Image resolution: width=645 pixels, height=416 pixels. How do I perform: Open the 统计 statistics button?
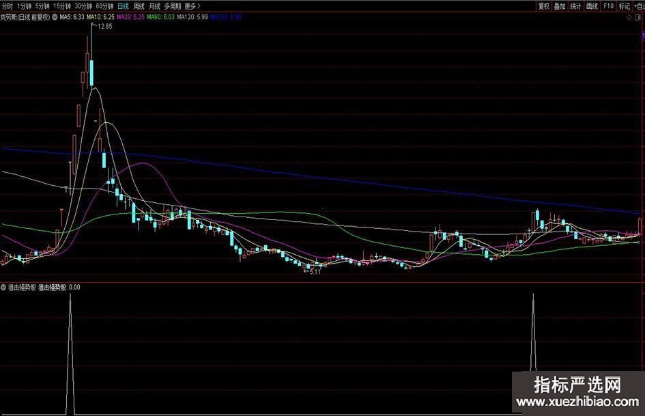click(575, 6)
